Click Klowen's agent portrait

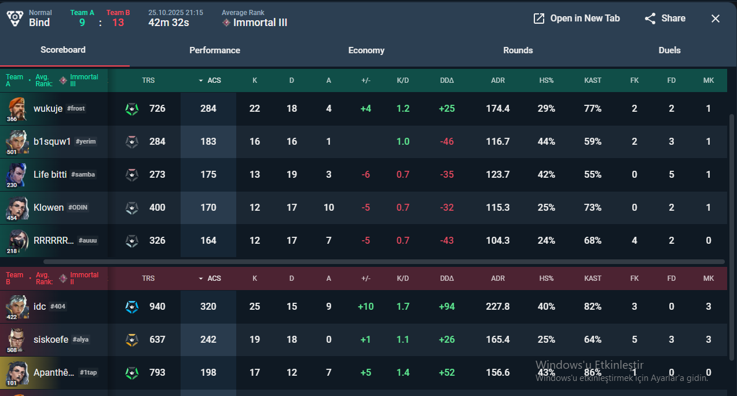click(x=17, y=207)
